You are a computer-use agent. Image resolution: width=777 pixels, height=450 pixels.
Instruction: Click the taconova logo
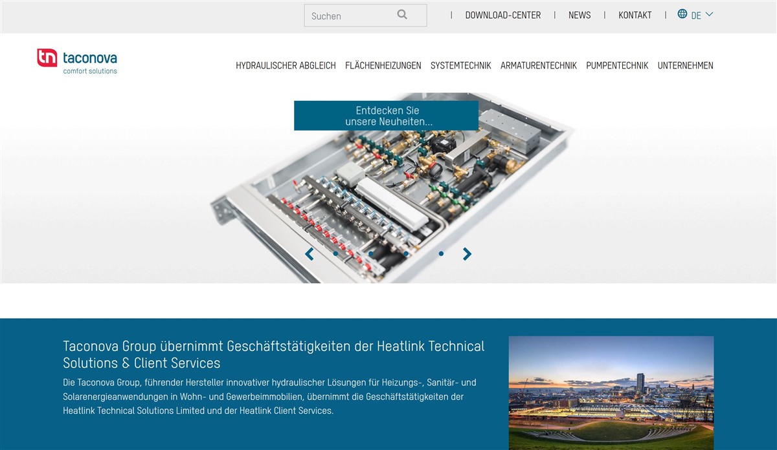(77, 61)
